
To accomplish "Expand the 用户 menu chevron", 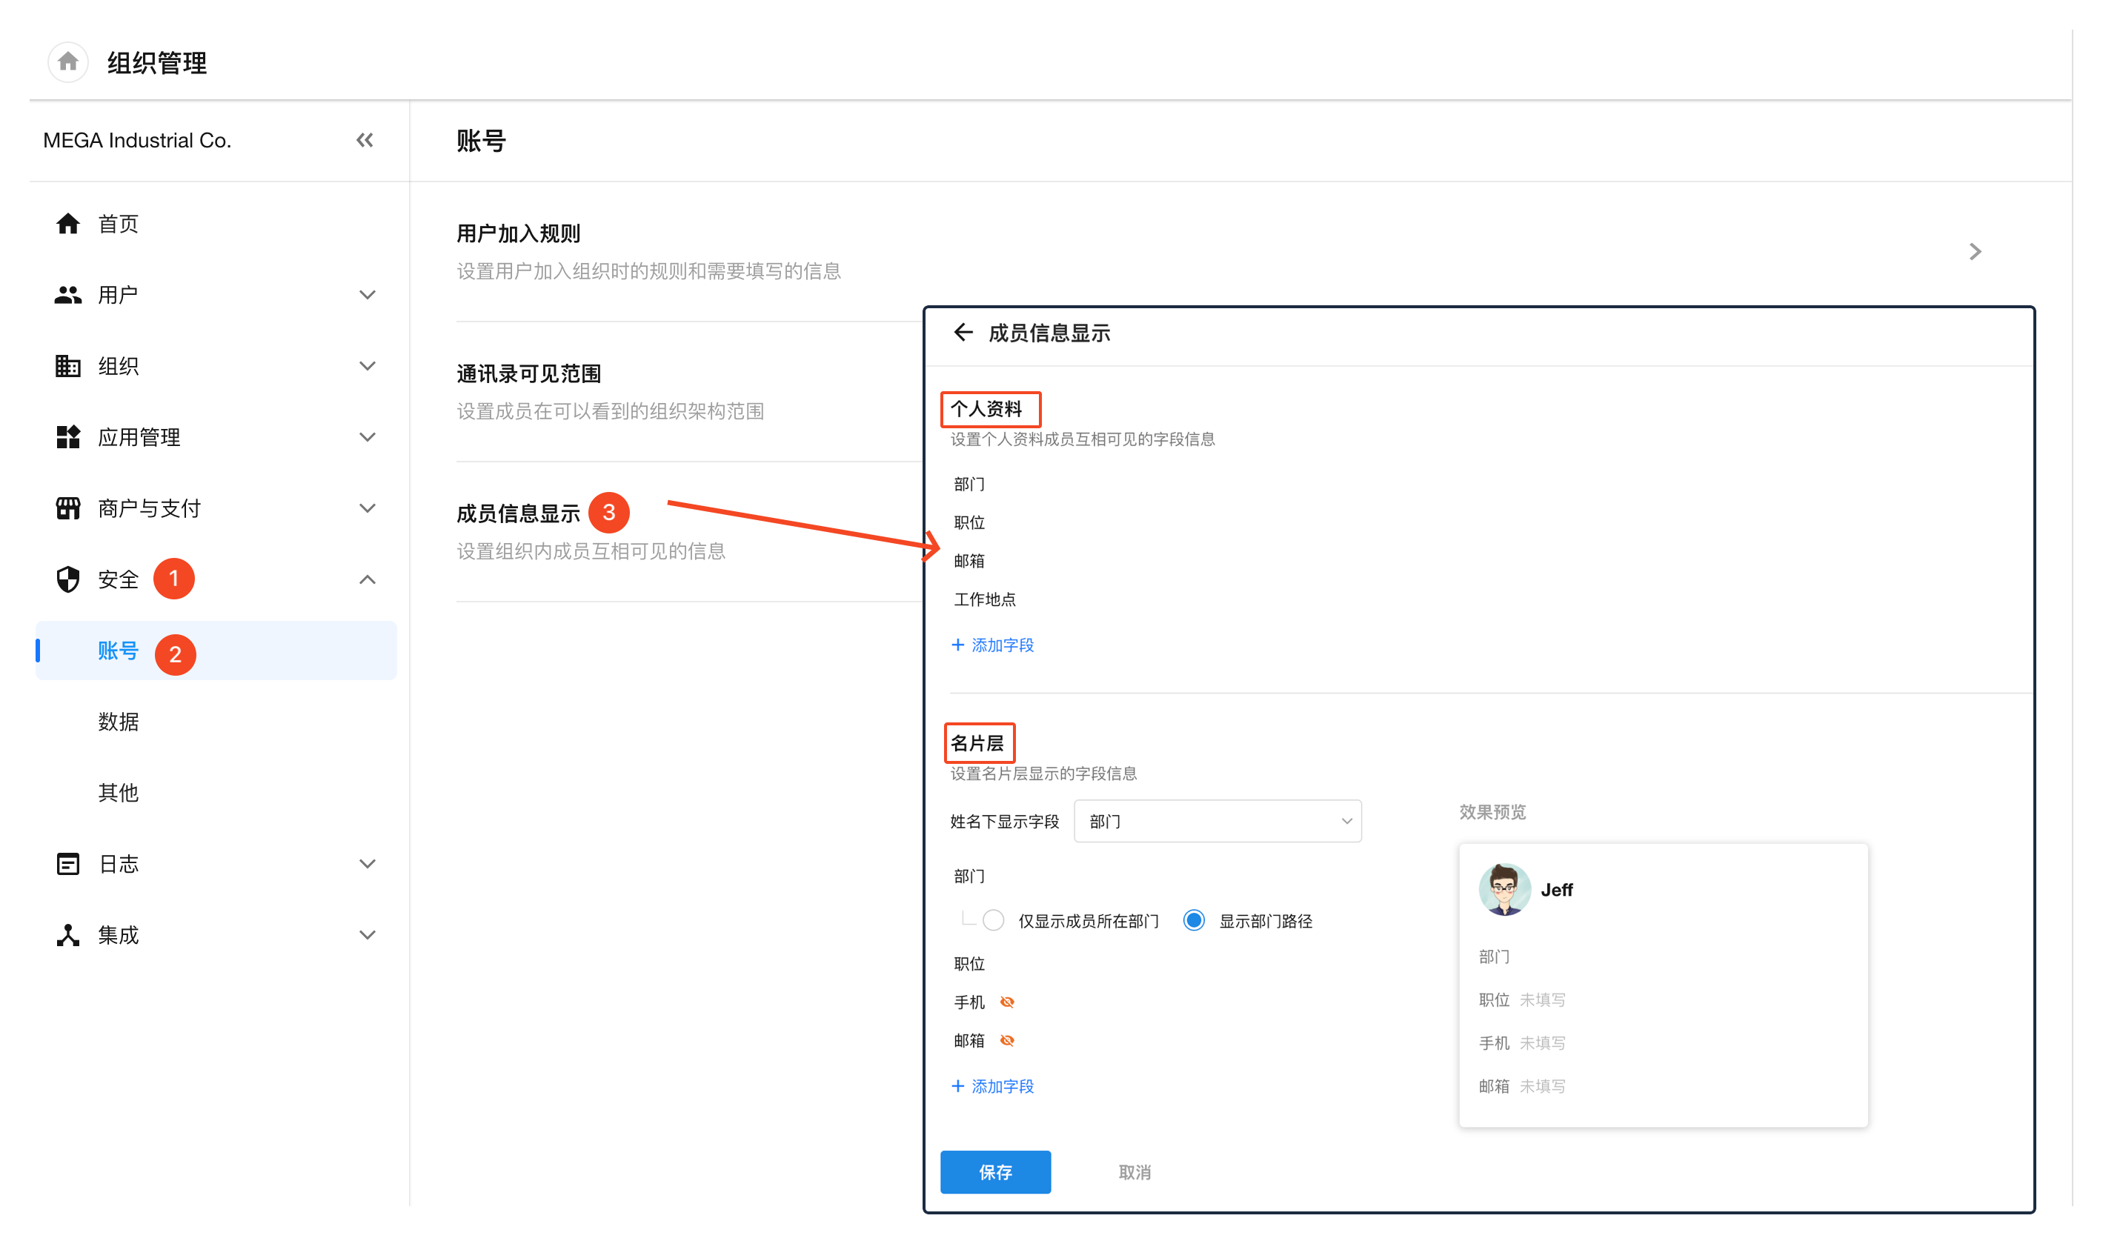I will coord(367,295).
